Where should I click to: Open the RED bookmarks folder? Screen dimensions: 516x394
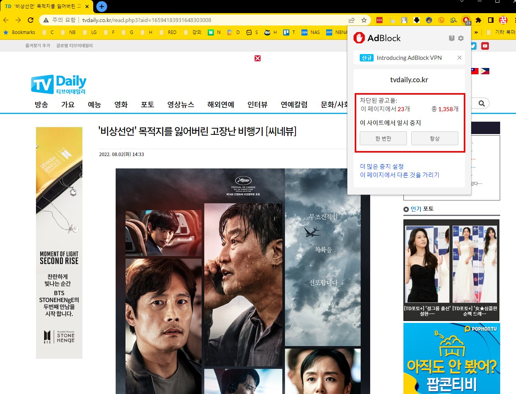[168, 32]
